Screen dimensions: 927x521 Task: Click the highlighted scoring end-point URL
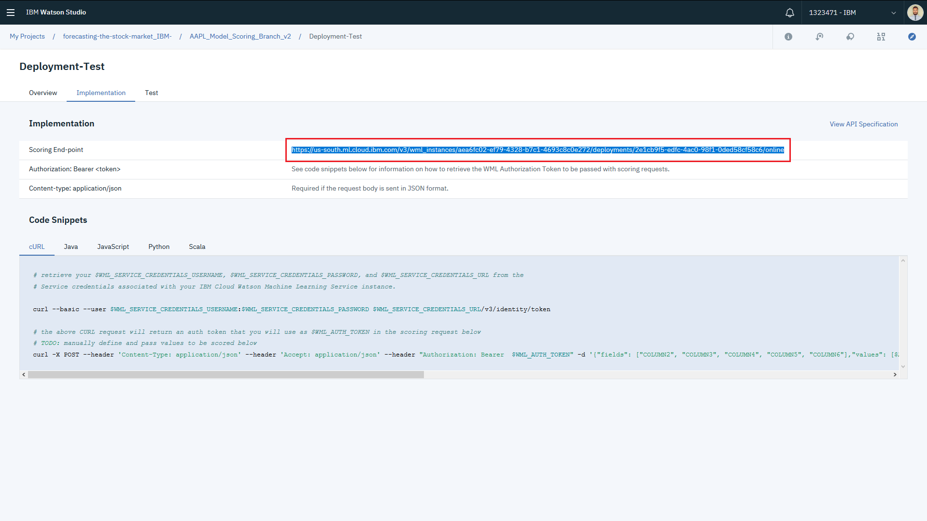point(537,150)
